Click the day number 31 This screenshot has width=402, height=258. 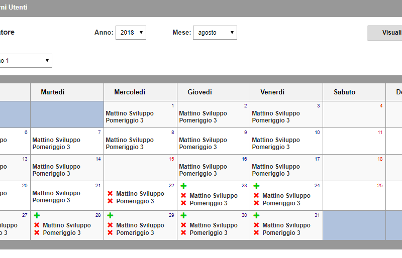click(317, 215)
